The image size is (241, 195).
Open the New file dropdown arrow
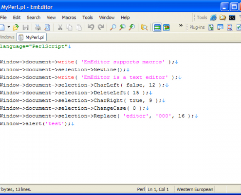[x=9, y=27]
